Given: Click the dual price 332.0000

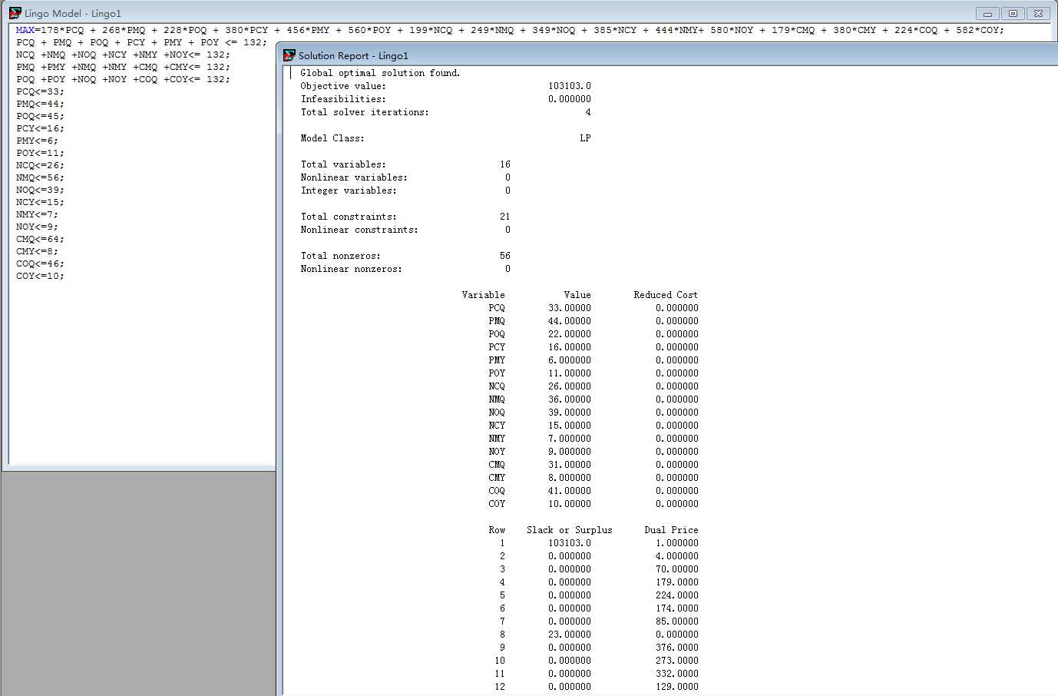Looking at the screenshot, I should [x=677, y=674].
